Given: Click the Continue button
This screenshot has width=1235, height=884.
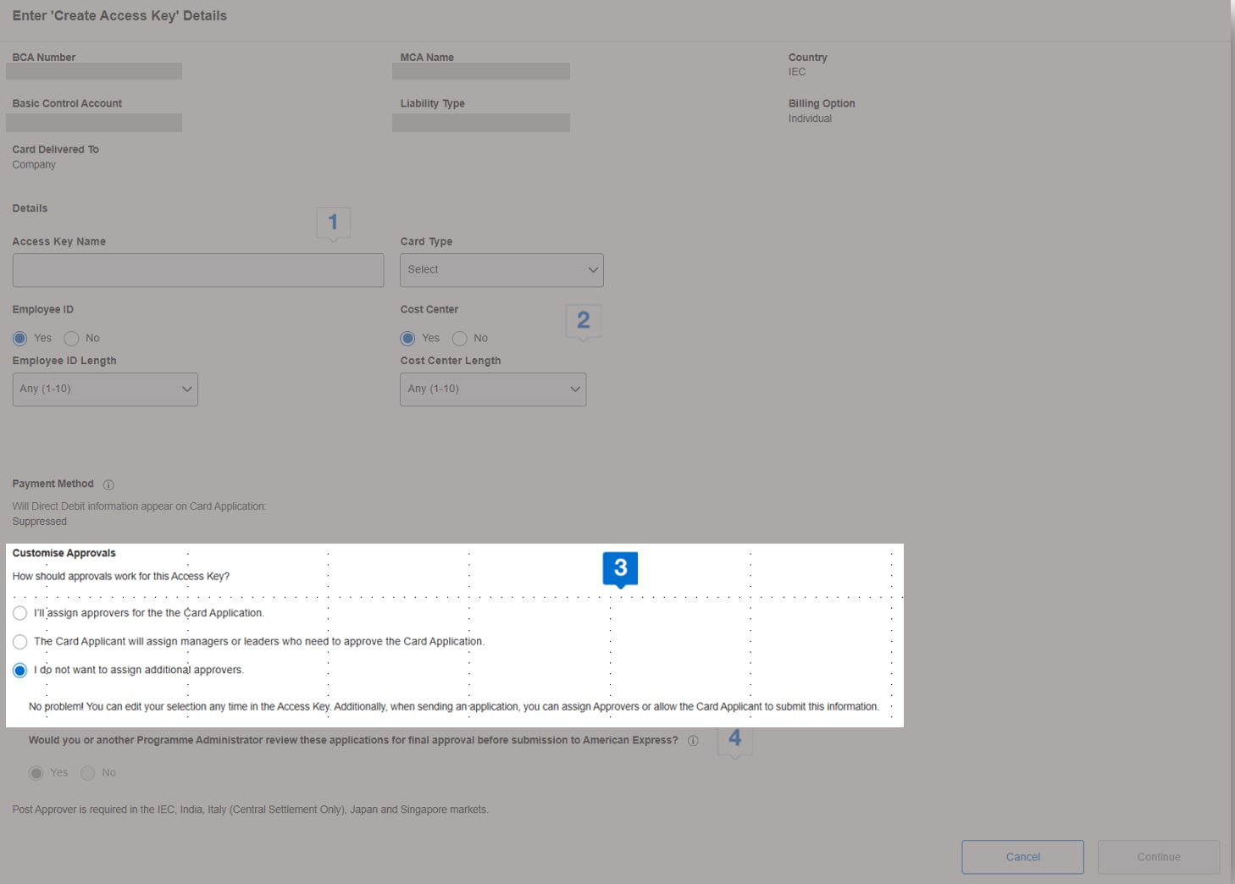Looking at the screenshot, I should pos(1158,857).
